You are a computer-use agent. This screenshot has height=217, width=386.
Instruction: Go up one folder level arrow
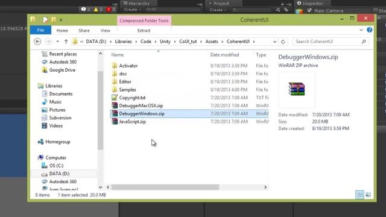coord(66,42)
